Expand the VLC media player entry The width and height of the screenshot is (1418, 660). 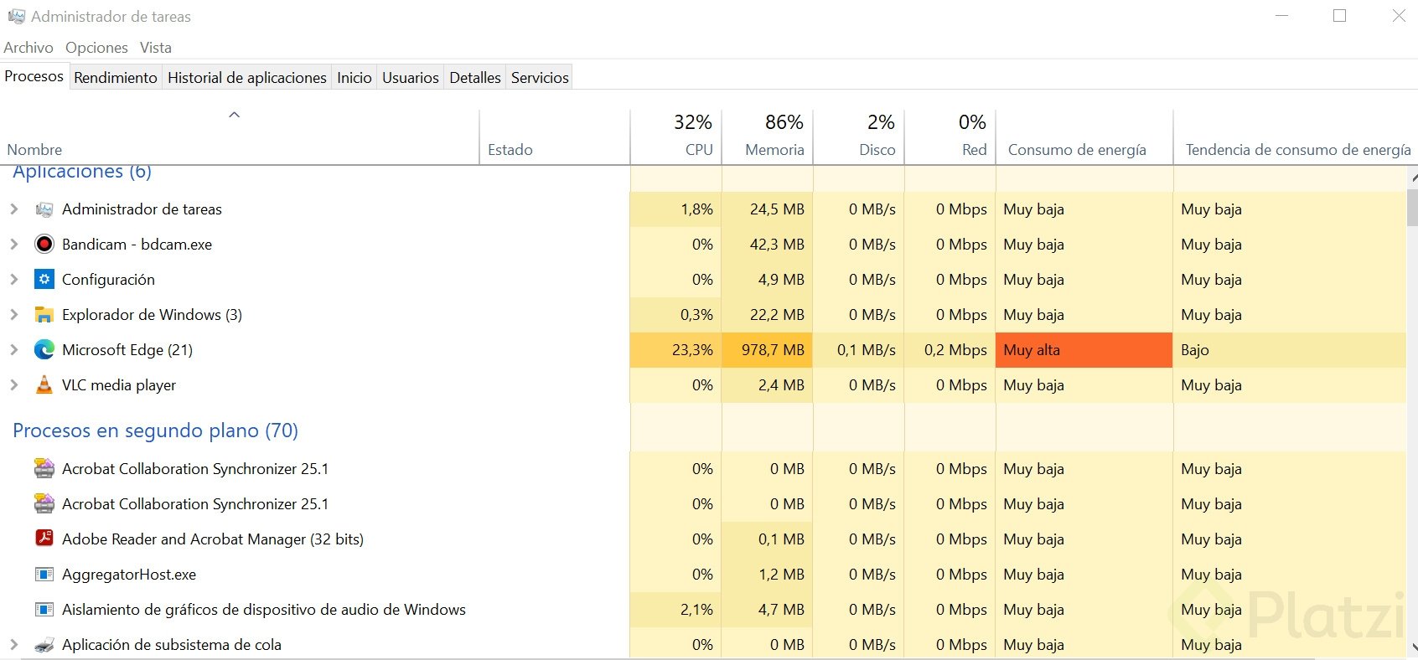(x=13, y=385)
